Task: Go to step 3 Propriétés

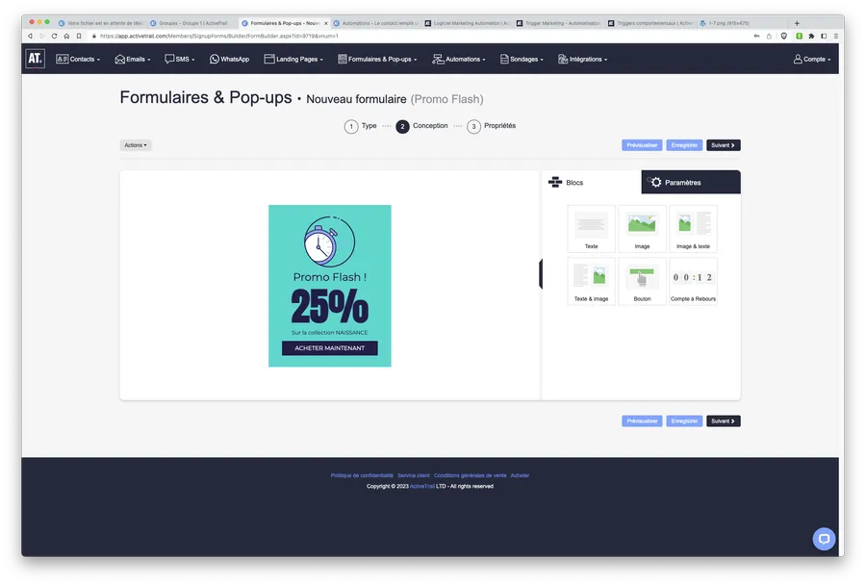Action: pos(492,126)
